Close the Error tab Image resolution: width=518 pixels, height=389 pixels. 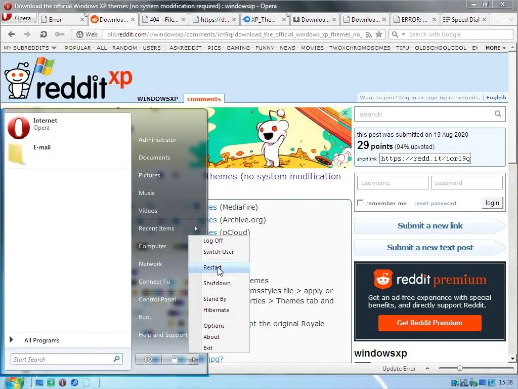82,20
